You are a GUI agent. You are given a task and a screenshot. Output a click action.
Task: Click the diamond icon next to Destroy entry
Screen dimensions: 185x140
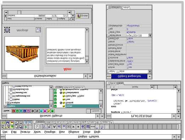coord(61,103)
